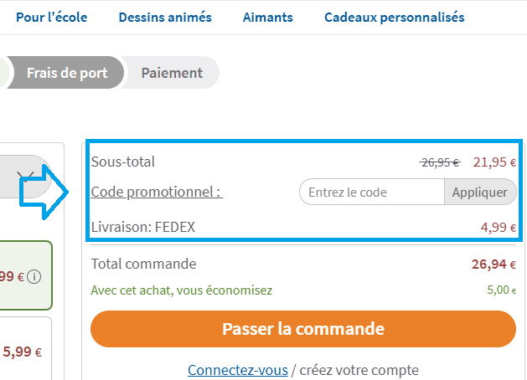This screenshot has height=380, width=527.
Task: Select the green highlighted shipping option
Action: click(26, 275)
